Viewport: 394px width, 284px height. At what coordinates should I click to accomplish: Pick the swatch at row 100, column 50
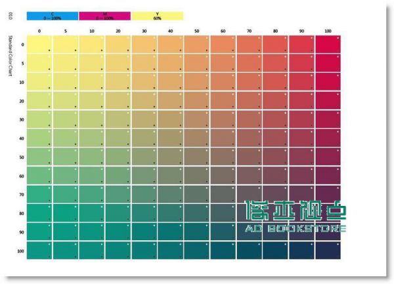click(196, 251)
